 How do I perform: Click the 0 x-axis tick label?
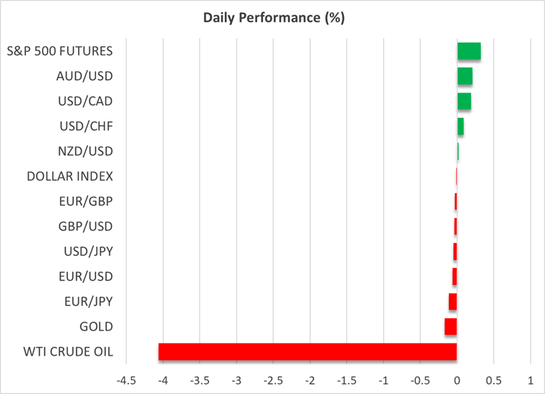click(x=457, y=380)
